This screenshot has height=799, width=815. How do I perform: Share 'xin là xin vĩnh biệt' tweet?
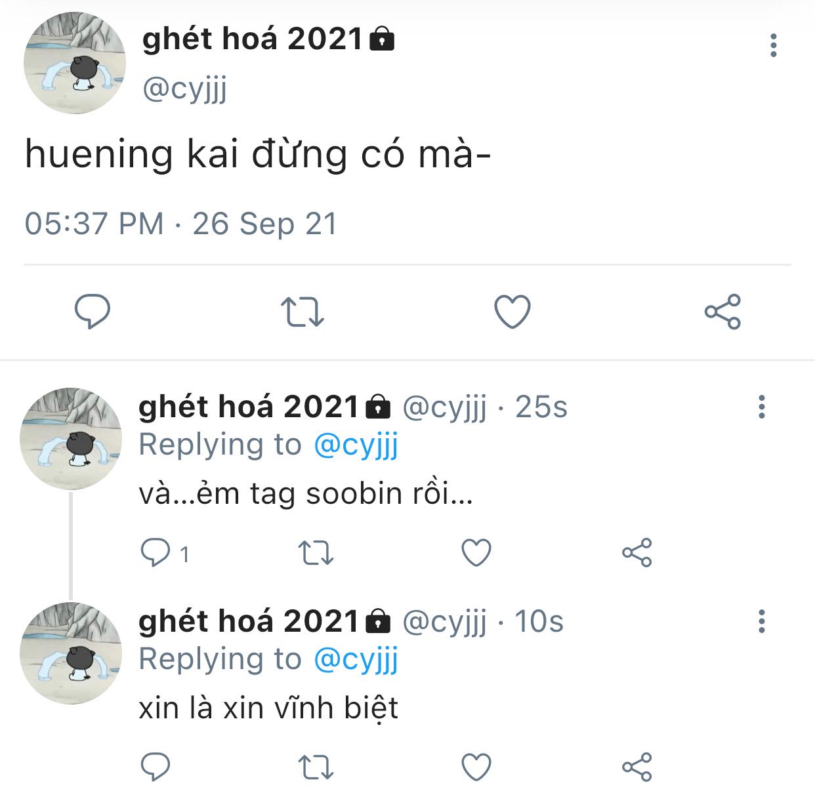click(x=637, y=767)
